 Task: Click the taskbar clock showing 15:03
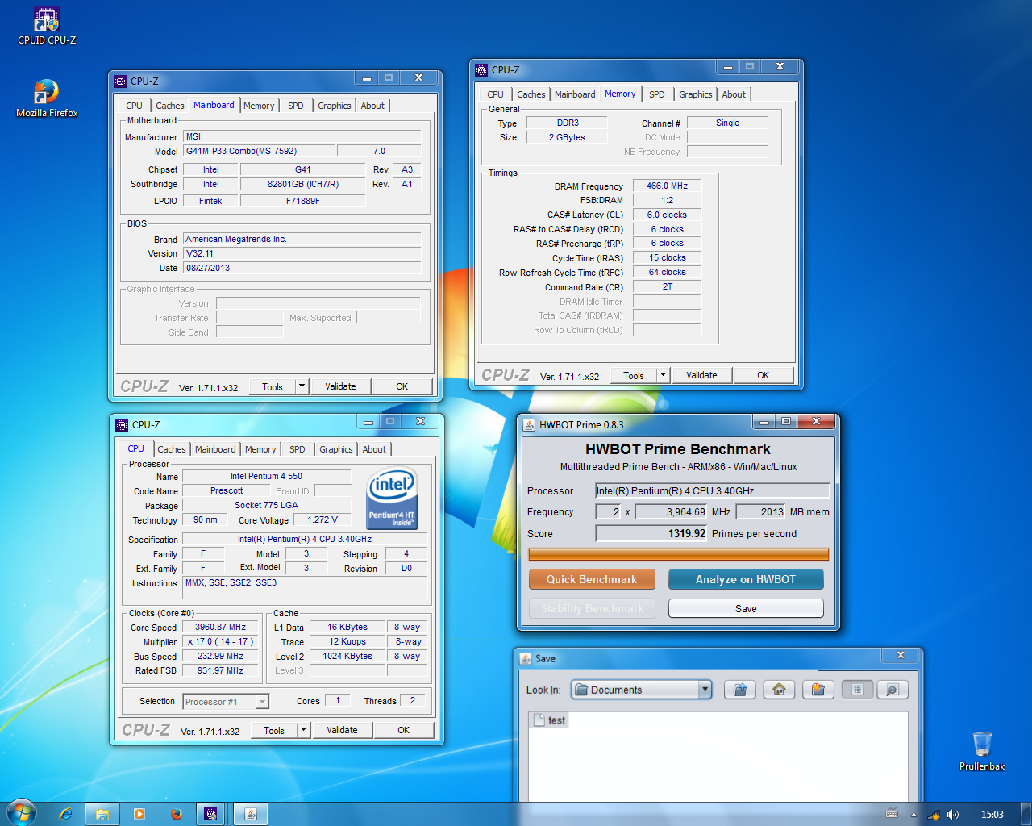click(992, 815)
